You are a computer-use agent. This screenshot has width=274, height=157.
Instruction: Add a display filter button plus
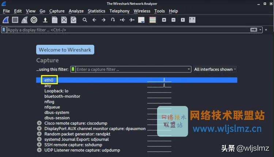[x=266, y=30]
